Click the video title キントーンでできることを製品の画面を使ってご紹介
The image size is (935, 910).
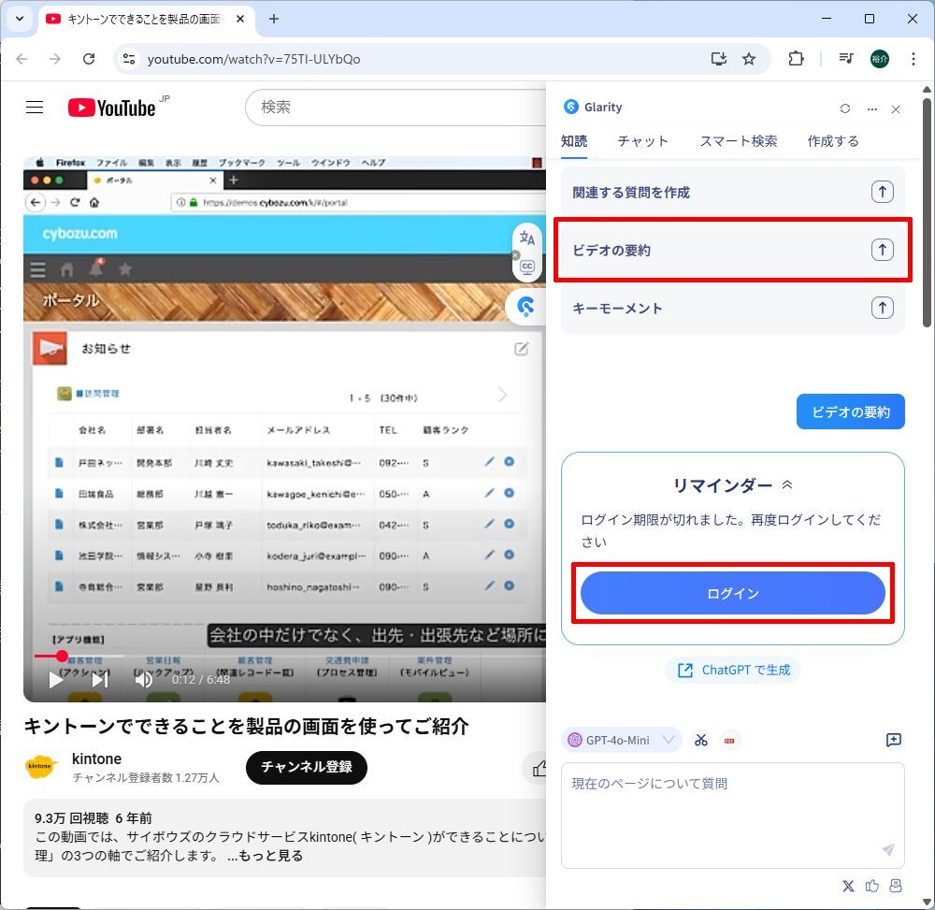246,727
